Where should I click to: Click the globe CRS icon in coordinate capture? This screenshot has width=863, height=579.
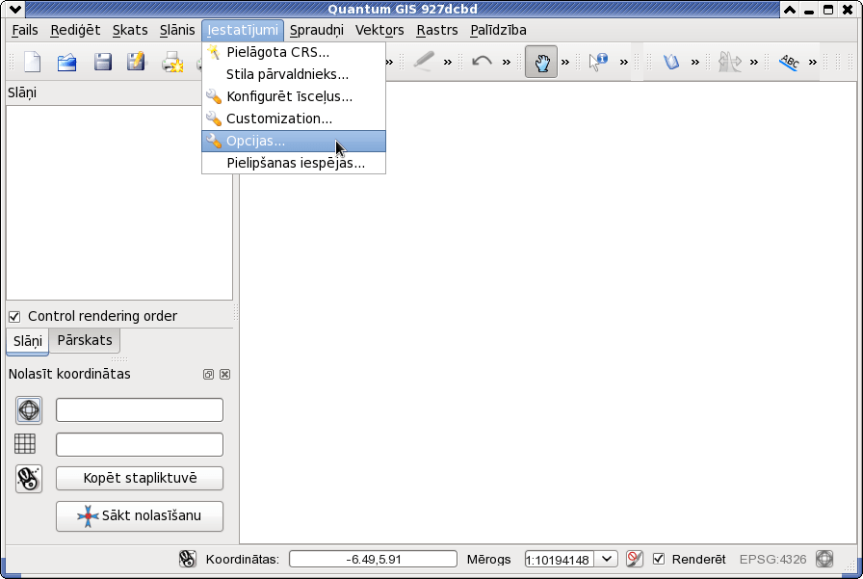(x=29, y=410)
